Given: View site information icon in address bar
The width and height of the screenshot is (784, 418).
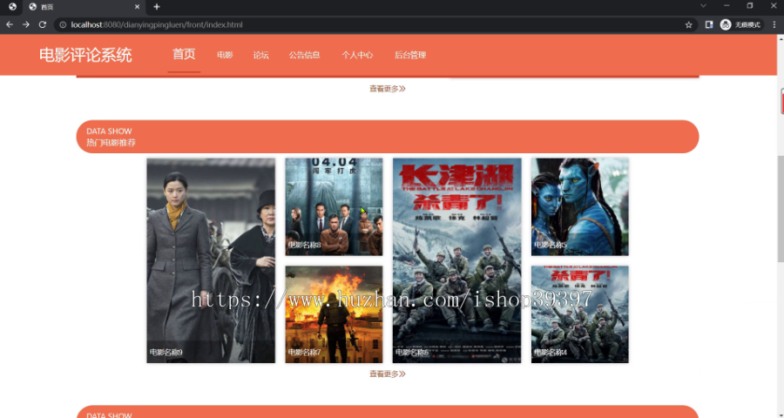Looking at the screenshot, I should [63, 24].
